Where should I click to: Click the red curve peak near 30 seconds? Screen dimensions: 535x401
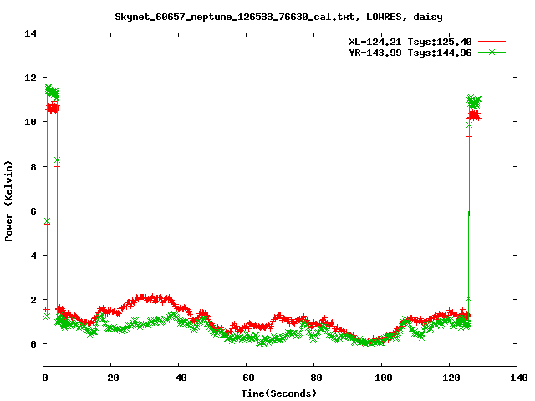(143, 298)
